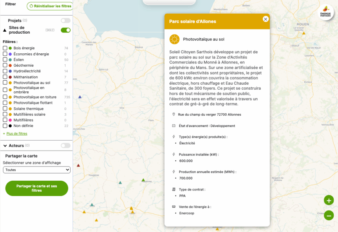The height and width of the screenshot is (232, 338).
Task: Enable the Acteurs toggle
Action: (66, 145)
